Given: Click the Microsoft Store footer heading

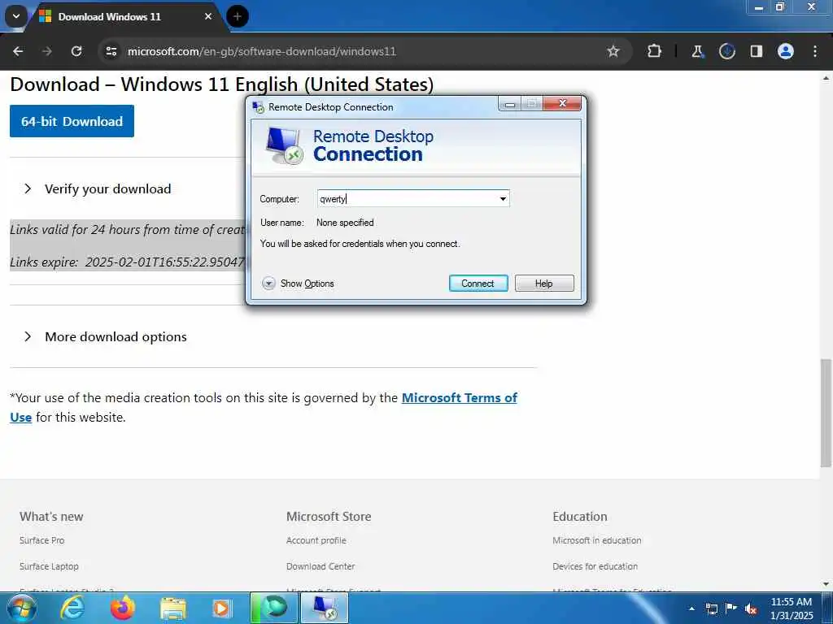Looking at the screenshot, I should point(329,516).
